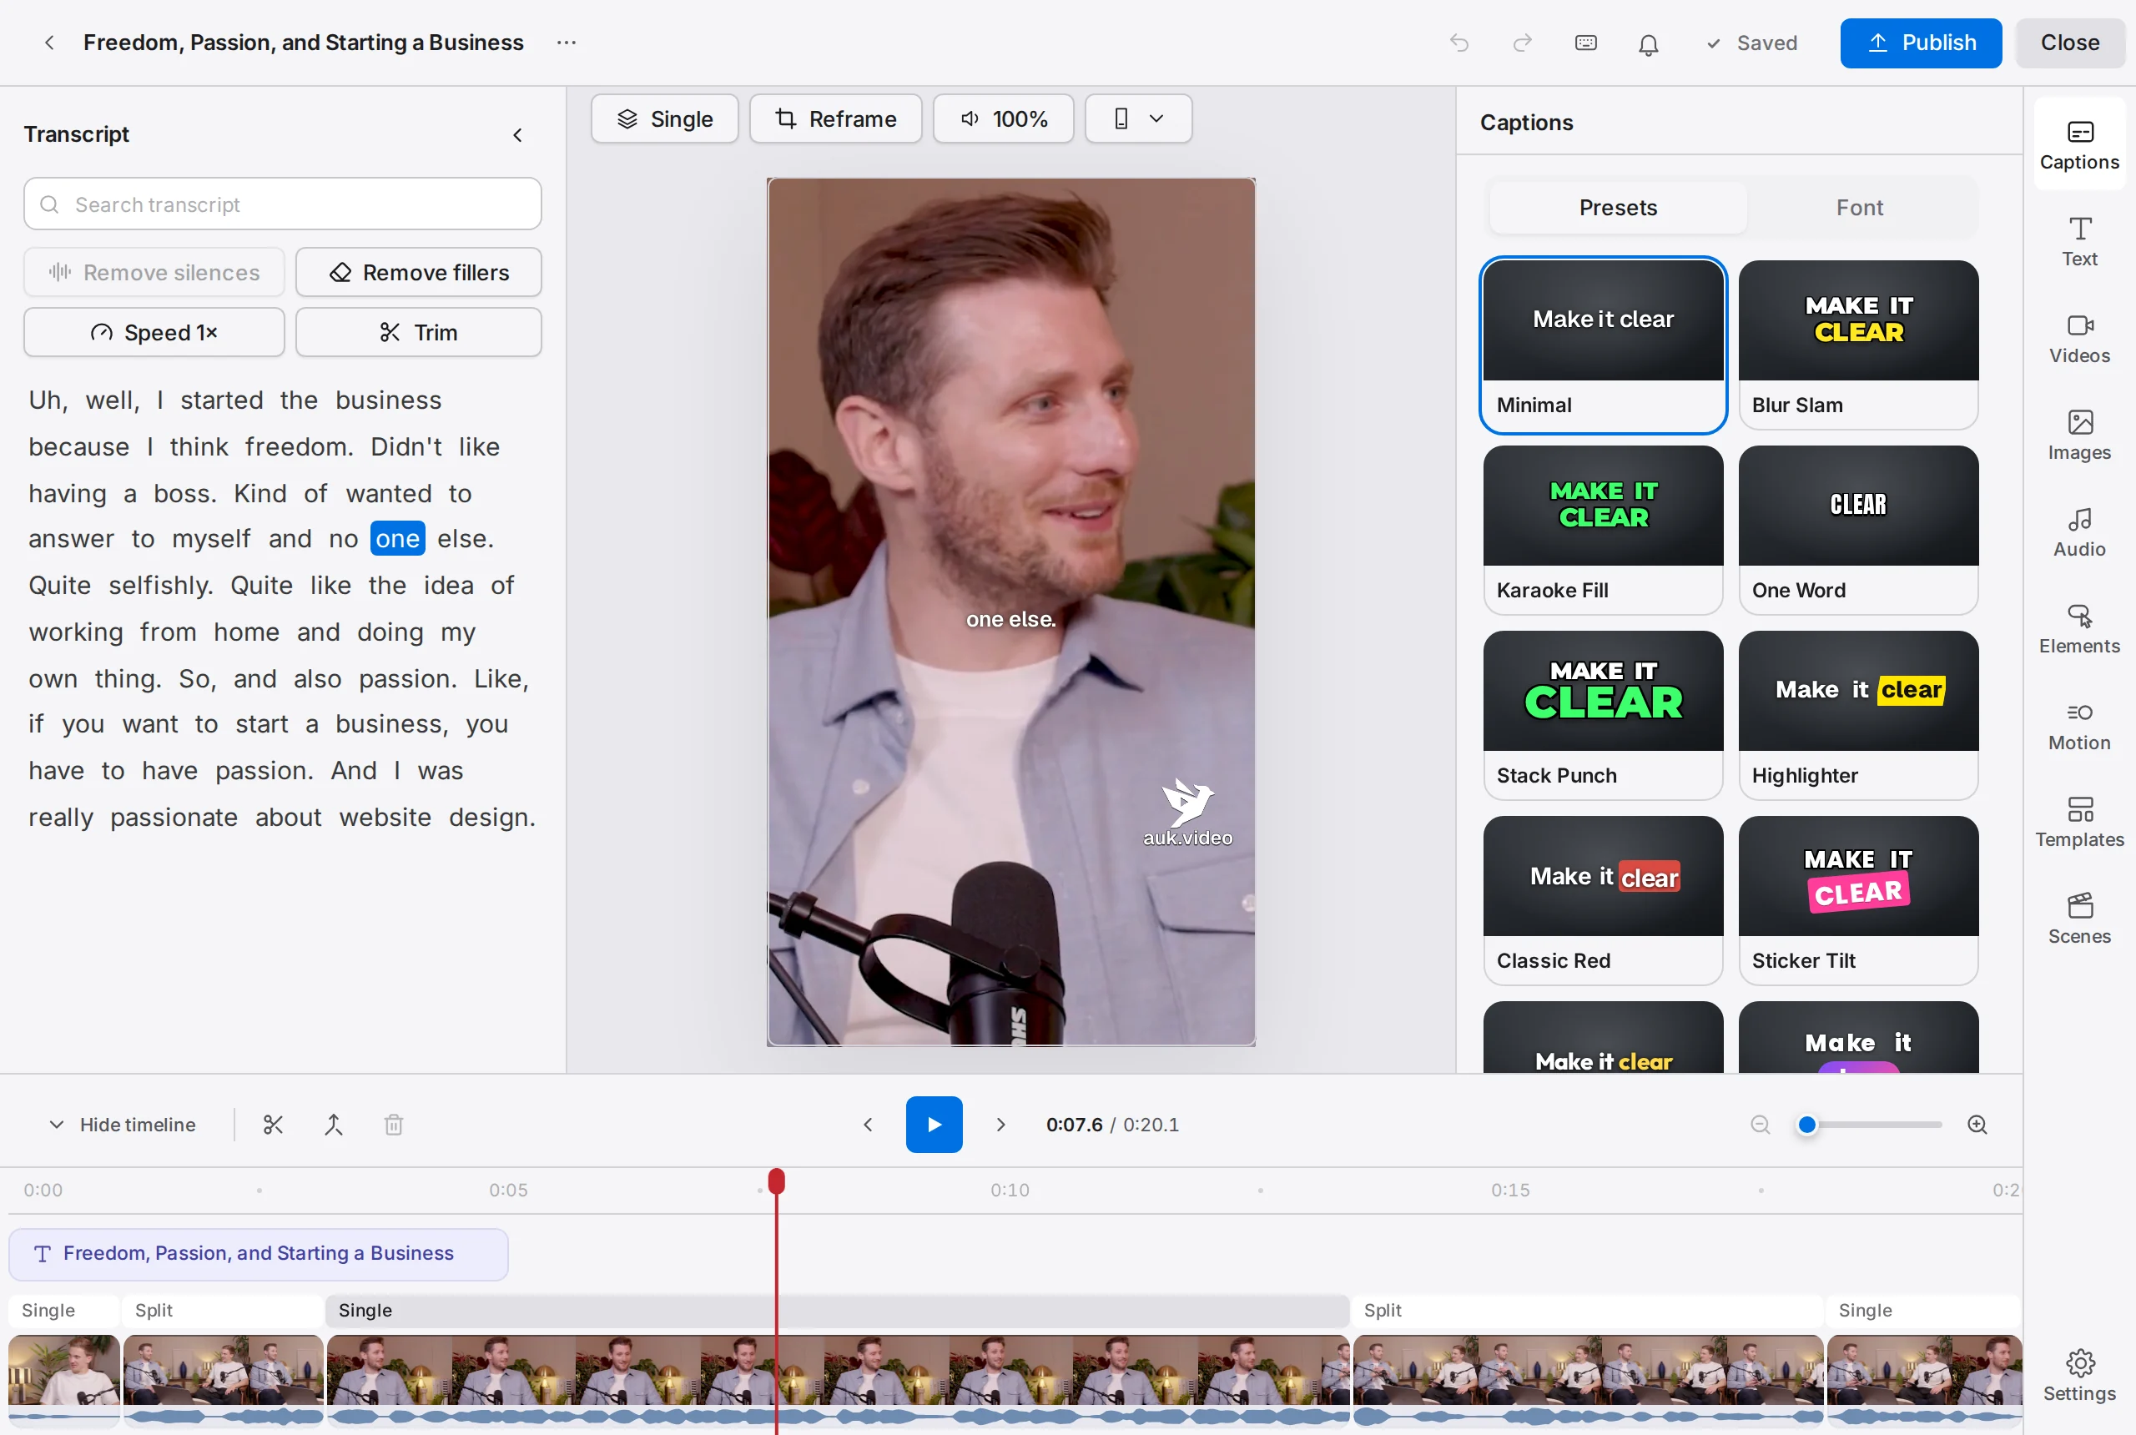Open the Speed 1× menu
Viewport: 2136px width, 1435px height.
click(x=154, y=332)
